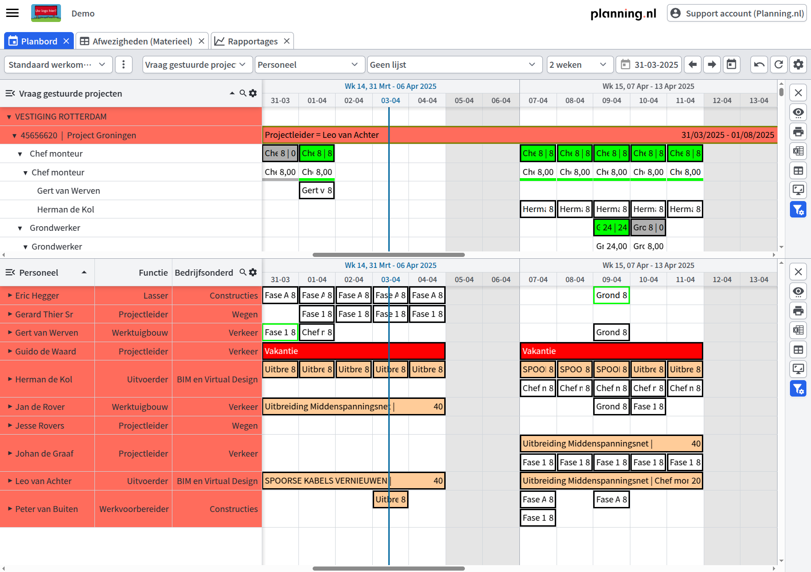Collapse the Personeel panel list
The height and width of the screenshot is (572, 811).
(x=10, y=272)
